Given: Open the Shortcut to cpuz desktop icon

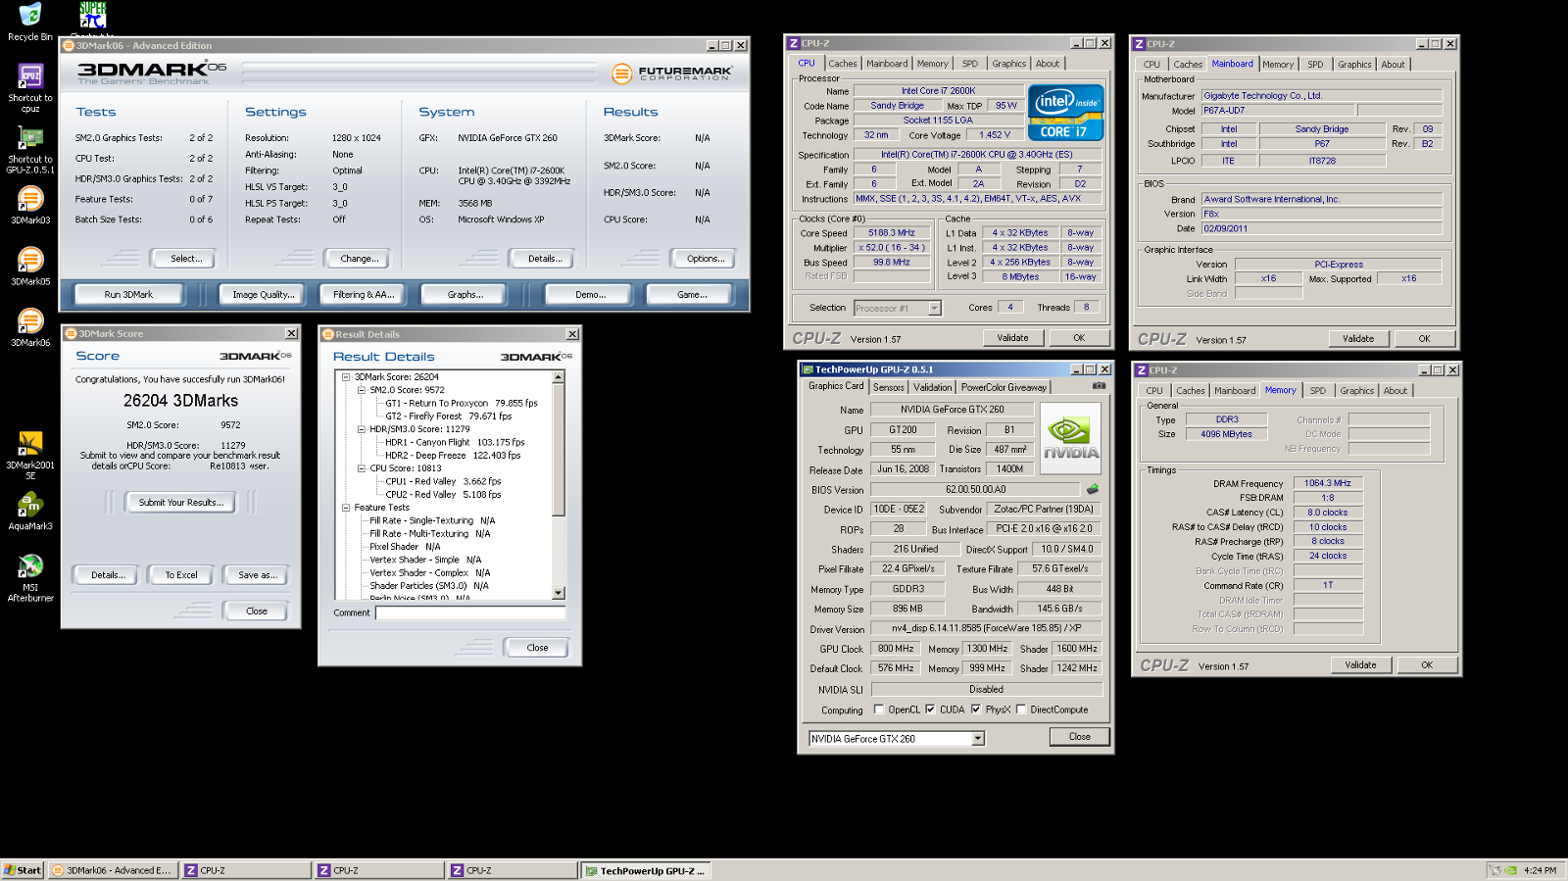Looking at the screenshot, I should [x=29, y=88].
